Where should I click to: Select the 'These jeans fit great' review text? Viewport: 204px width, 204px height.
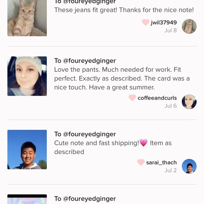click(x=124, y=10)
